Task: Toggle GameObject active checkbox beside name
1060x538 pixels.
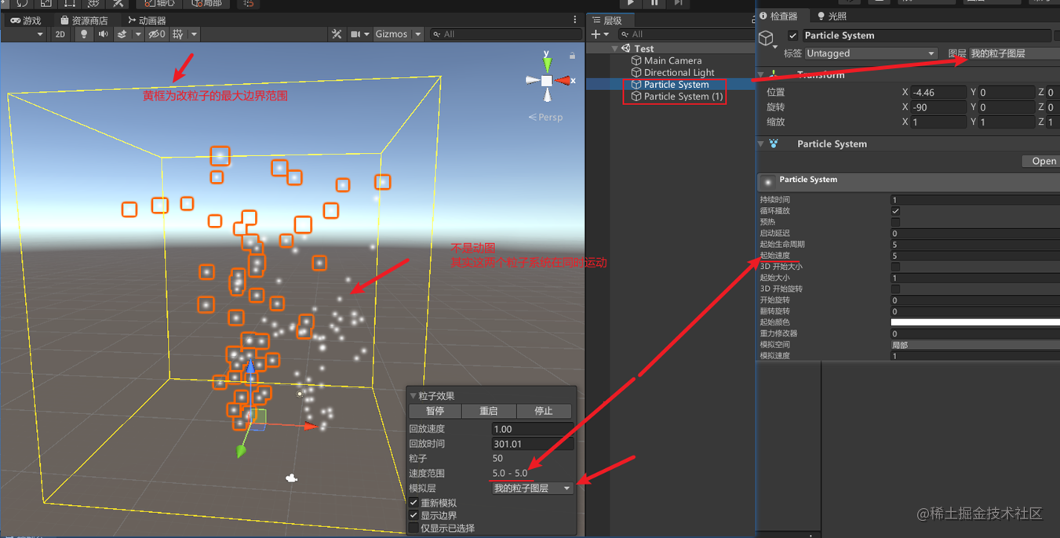Action: pos(792,36)
